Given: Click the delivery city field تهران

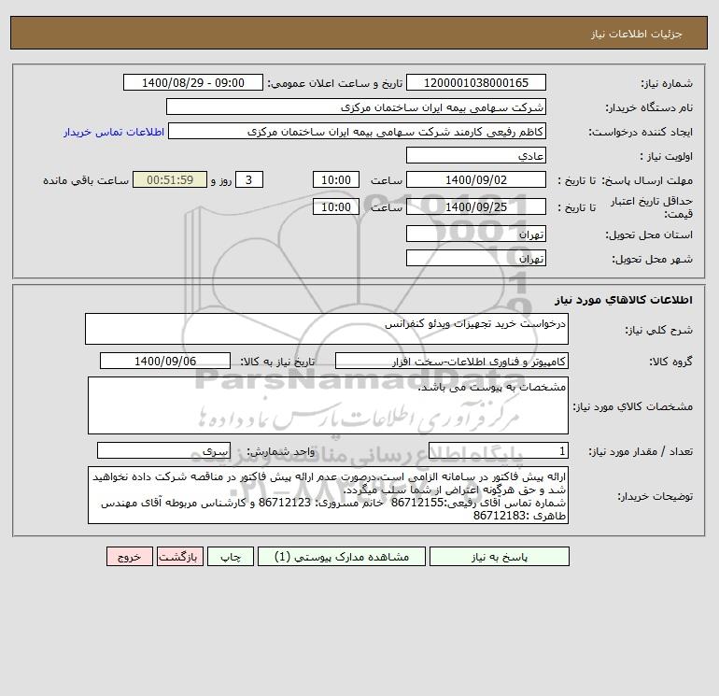Looking at the screenshot, I should pos(476,259).
